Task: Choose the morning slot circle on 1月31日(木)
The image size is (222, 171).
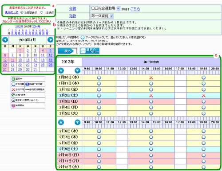Action: click(99, 83)
